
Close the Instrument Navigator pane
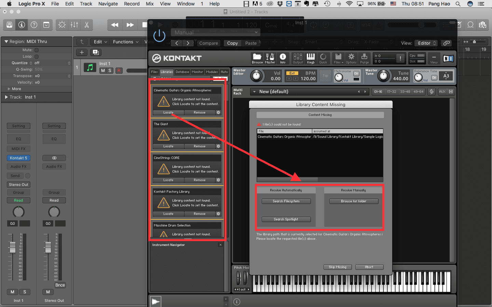pyautogui.click(x=220, y=245)
